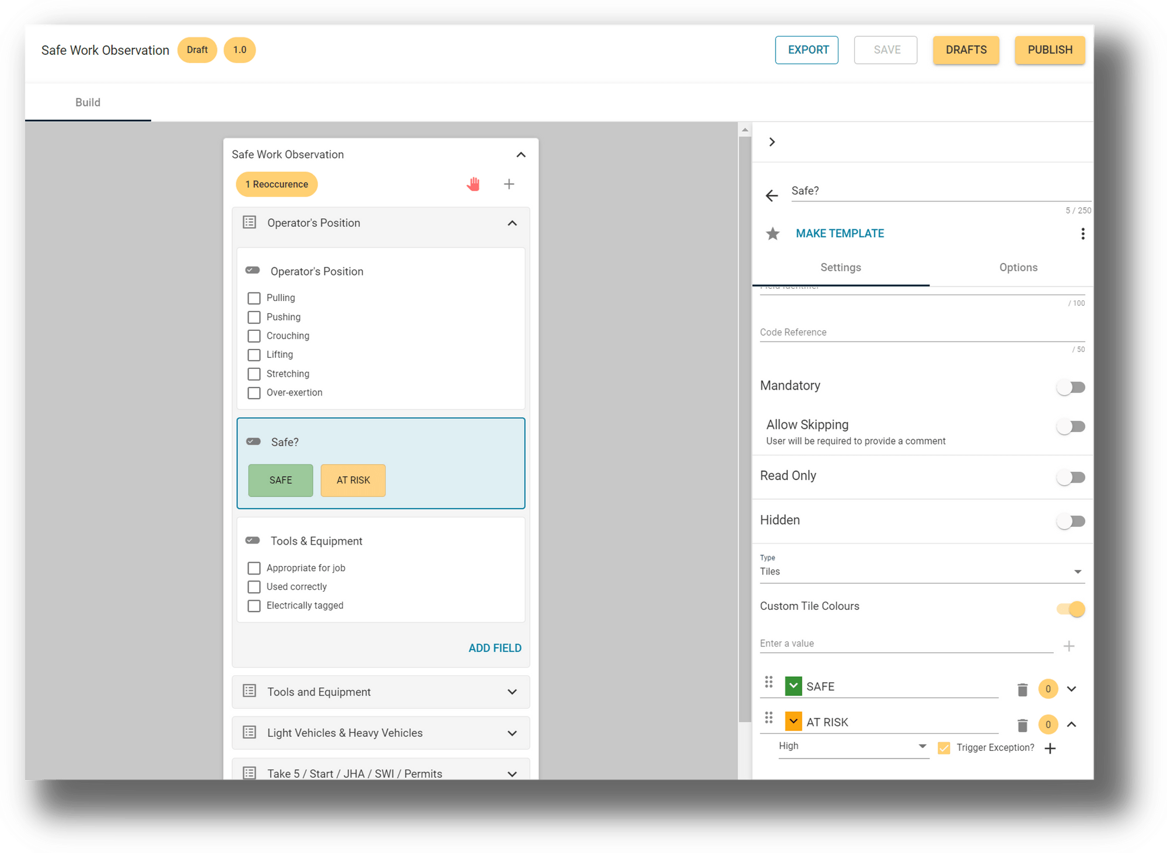Open the three-dot more options menu
Viewport: 1167px width, 853px height.
coord(1082,234)
